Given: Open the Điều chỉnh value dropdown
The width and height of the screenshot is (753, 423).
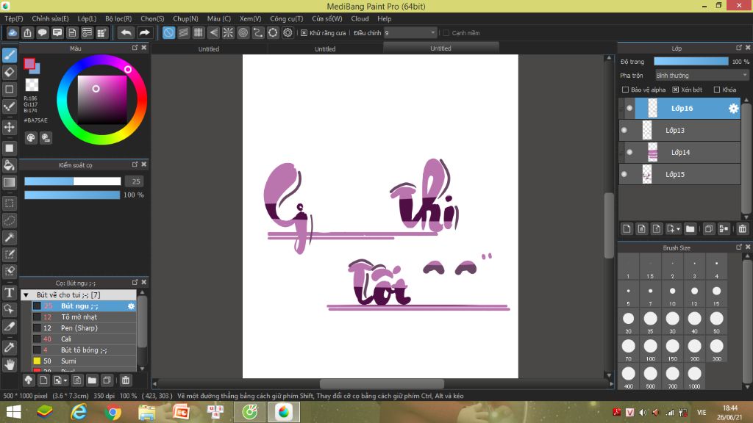Looking at the screenshot, I should click(410, 32).
